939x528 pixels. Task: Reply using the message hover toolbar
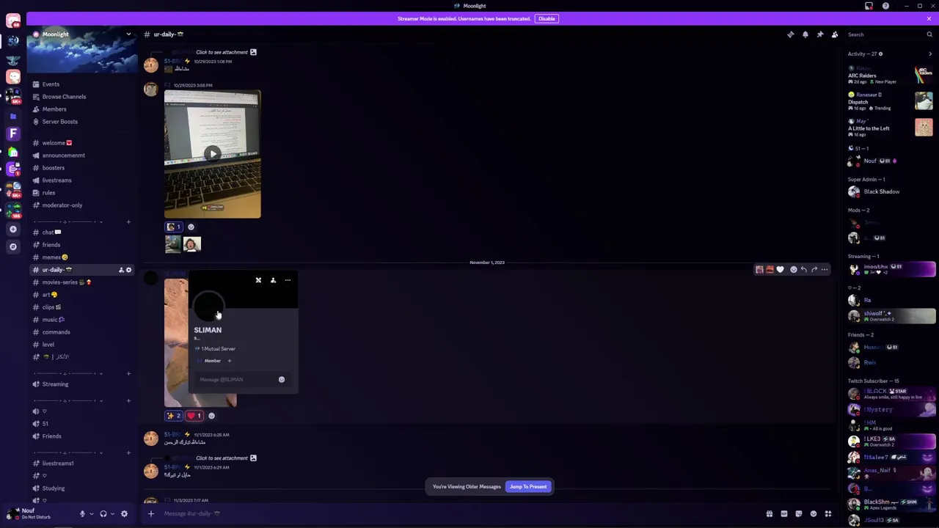(803, 270)
